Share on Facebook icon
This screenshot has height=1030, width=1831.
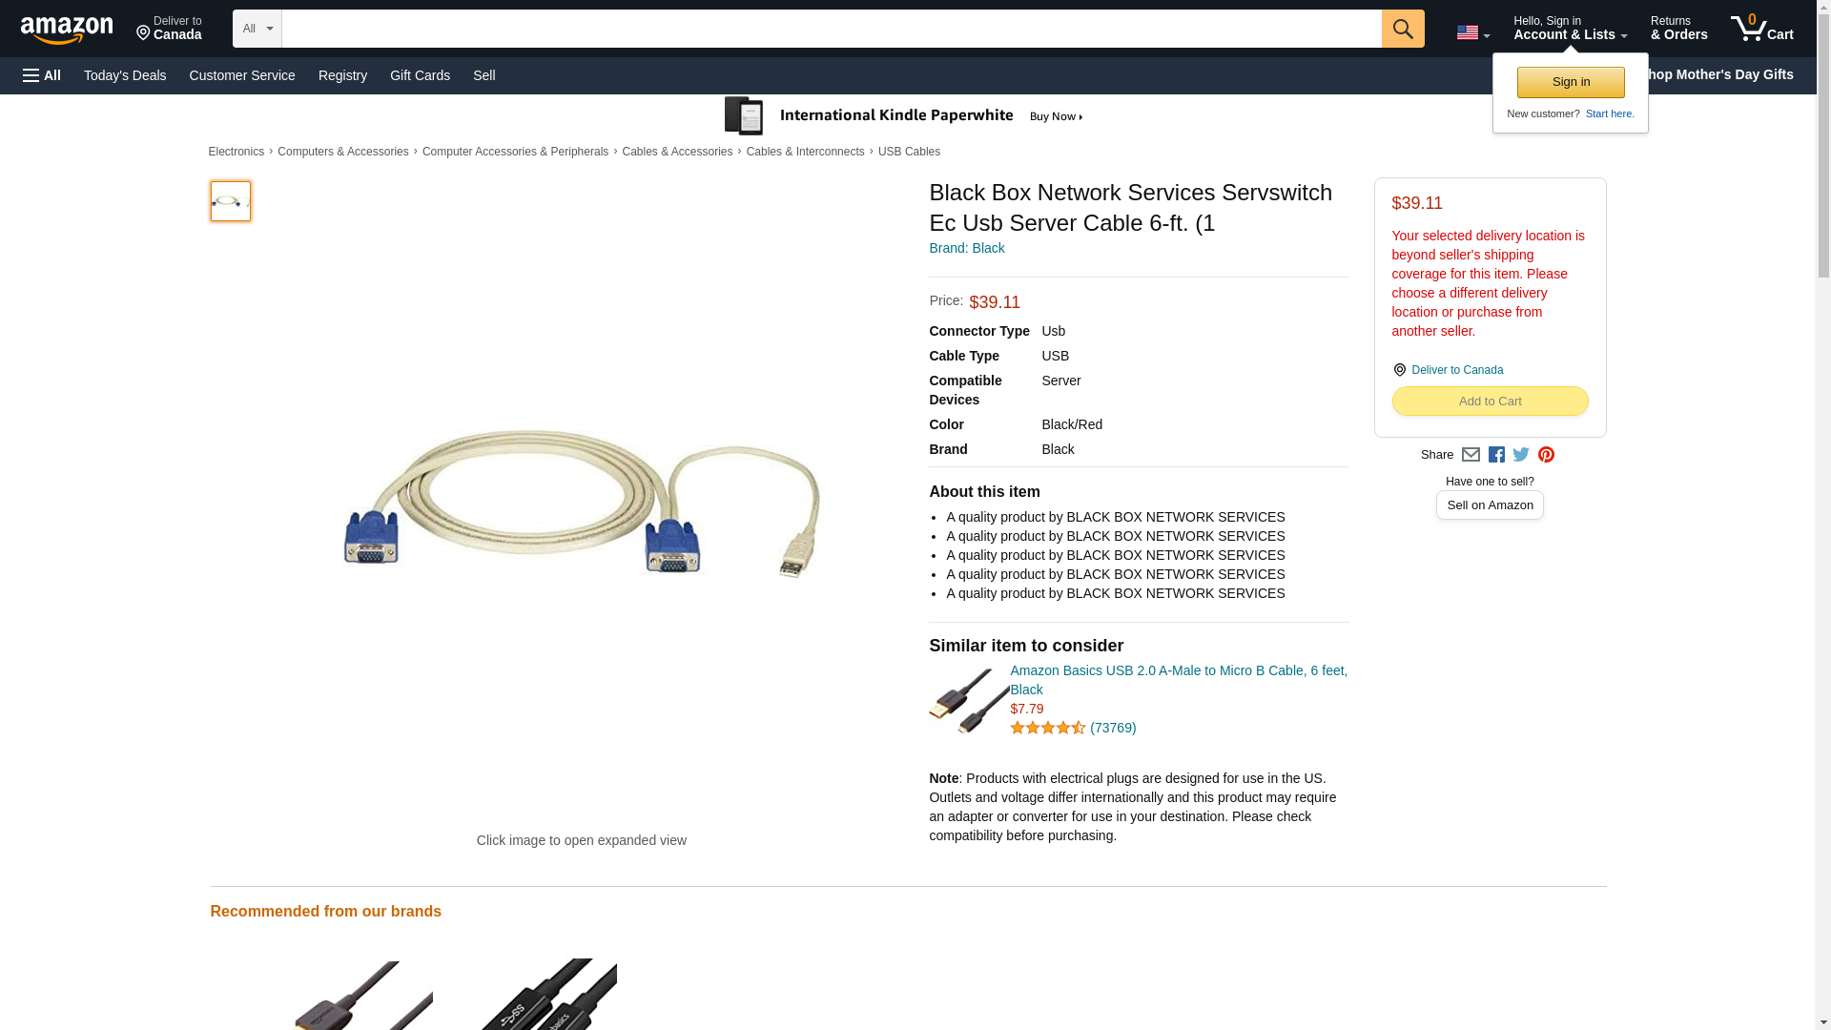click(1496, 455)
